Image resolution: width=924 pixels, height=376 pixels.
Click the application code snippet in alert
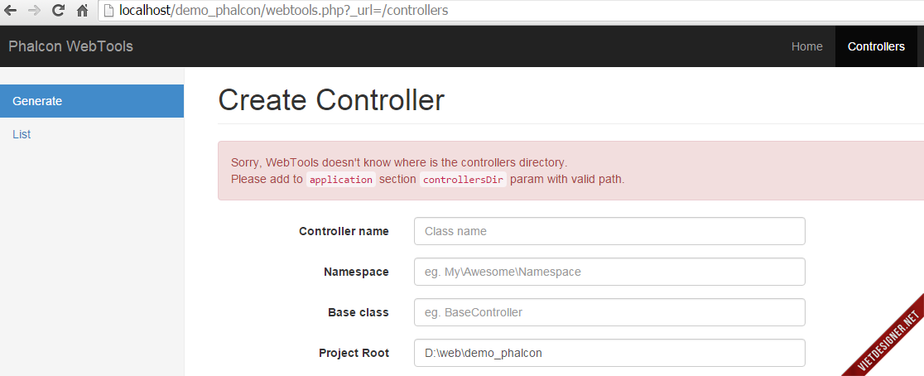pos(341,180)
